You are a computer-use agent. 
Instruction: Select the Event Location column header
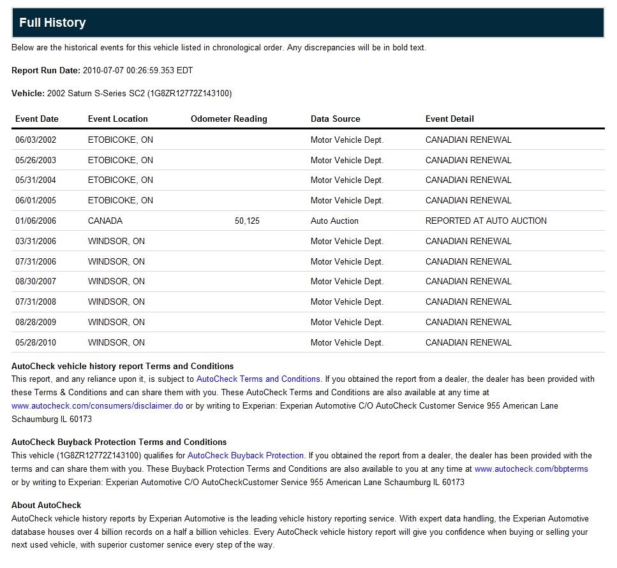point(117,119)
